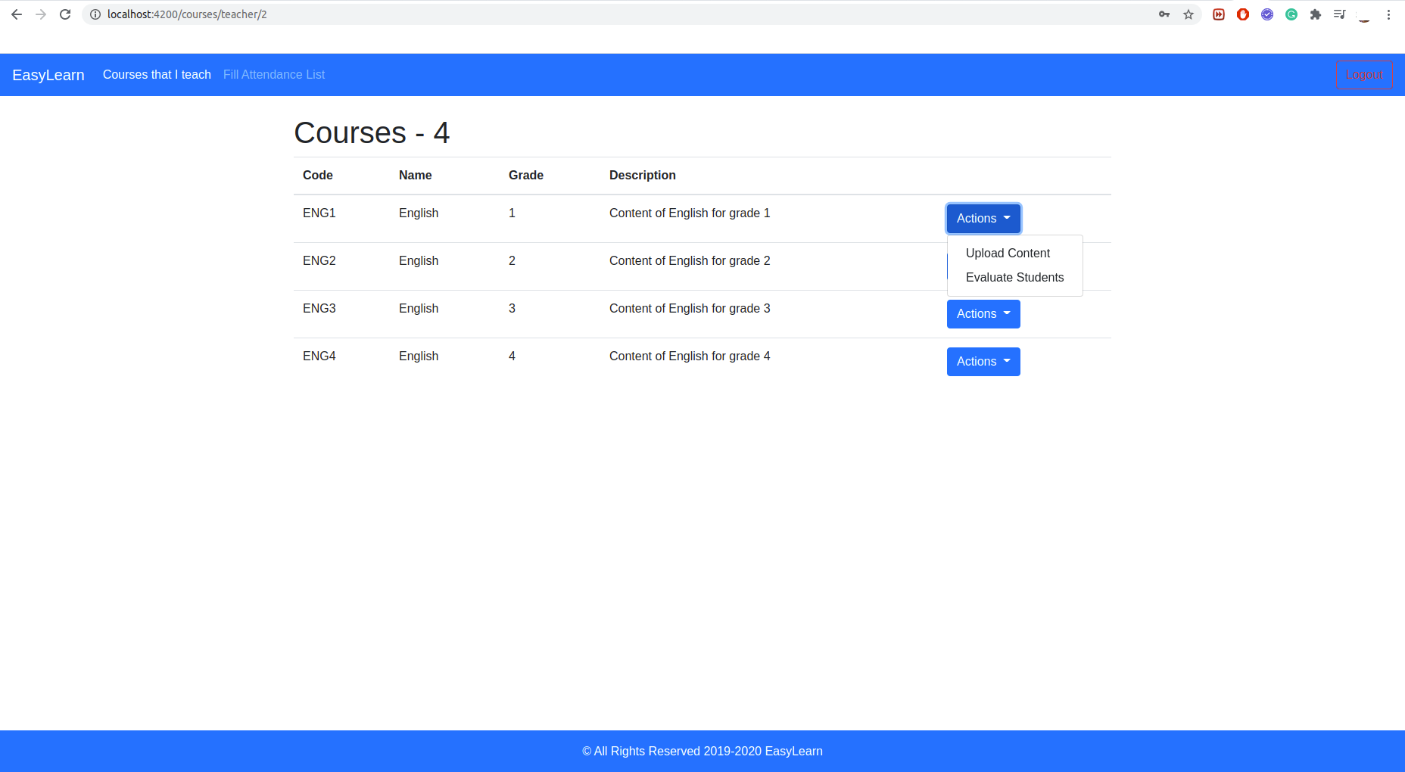Open Chrome three-dot menu
Viewport: 1405px width, 772px height.
pyautogui.click(x=1388, y=14)
